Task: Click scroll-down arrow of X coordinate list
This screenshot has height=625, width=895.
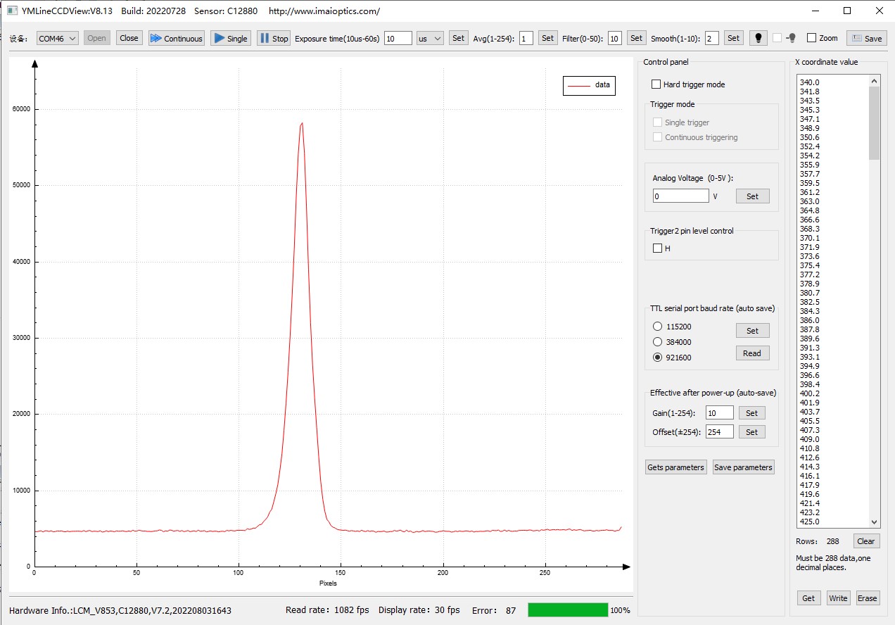Action: (x=874, y=522)
